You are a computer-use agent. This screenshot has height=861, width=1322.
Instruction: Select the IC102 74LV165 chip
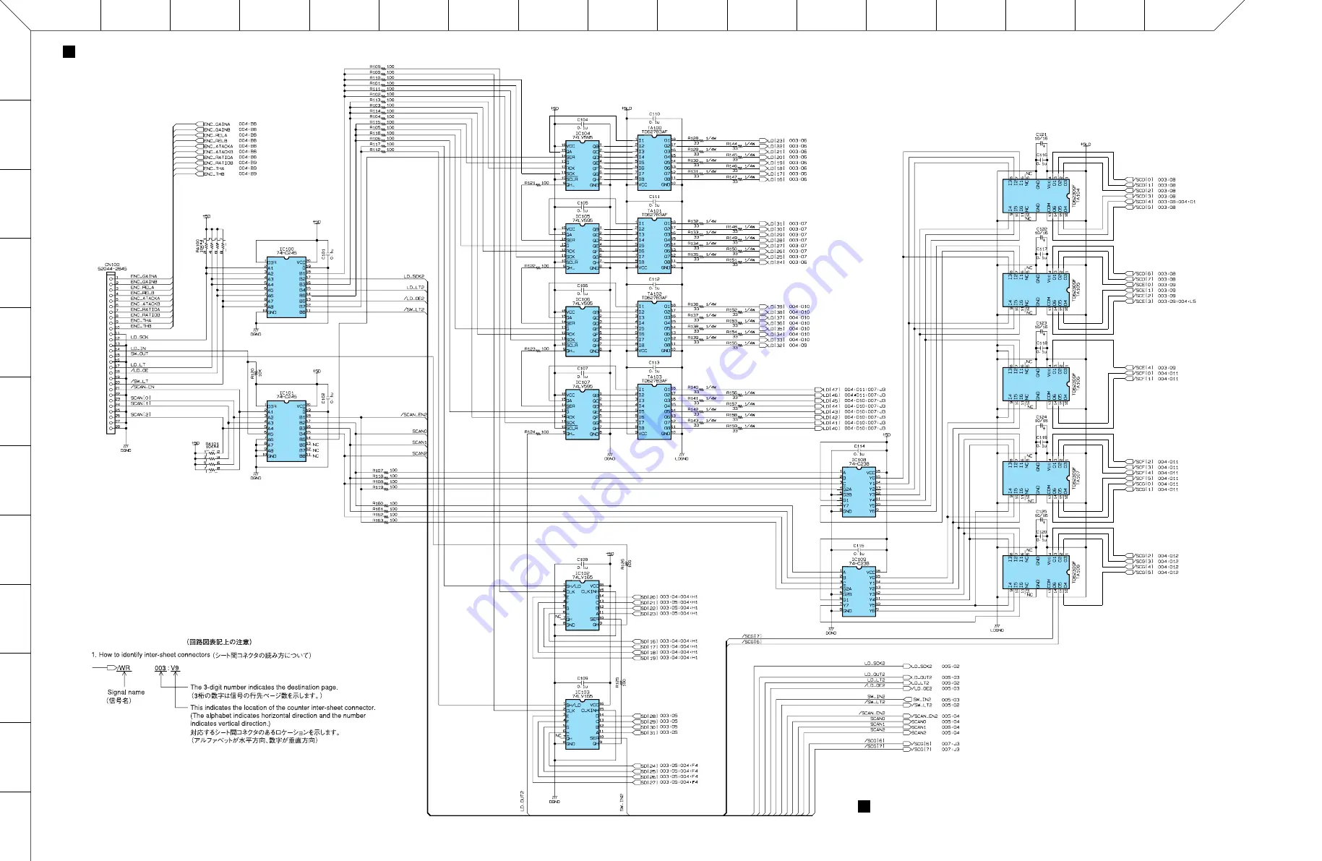click(583, 605)
